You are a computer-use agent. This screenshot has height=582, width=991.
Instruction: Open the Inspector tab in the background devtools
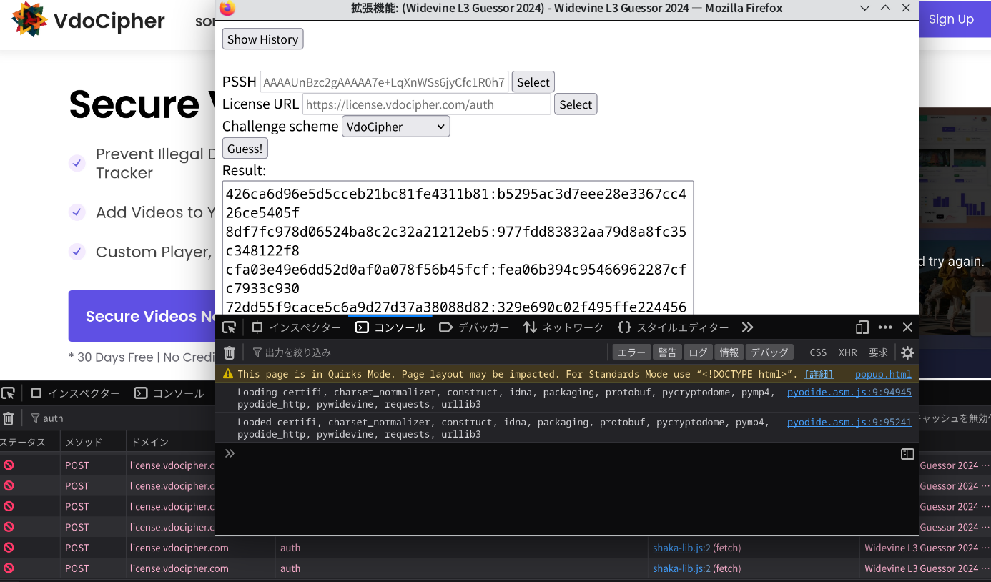pyautogui.click(x=75, y=393)
